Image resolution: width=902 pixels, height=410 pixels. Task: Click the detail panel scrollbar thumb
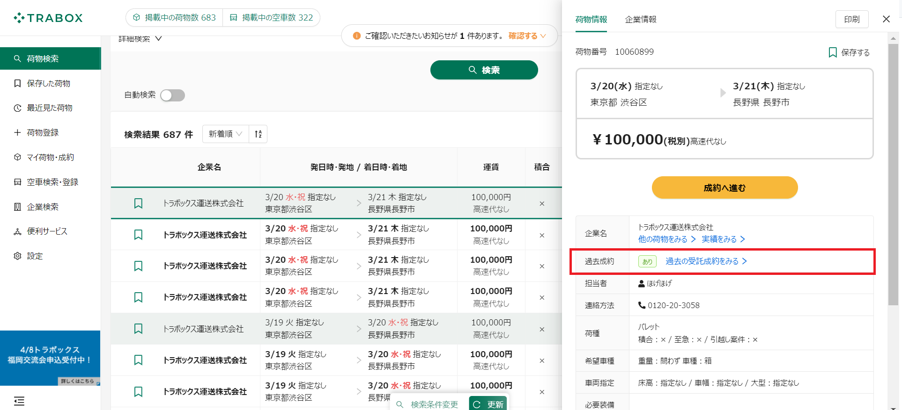click(x=893, y=174)
